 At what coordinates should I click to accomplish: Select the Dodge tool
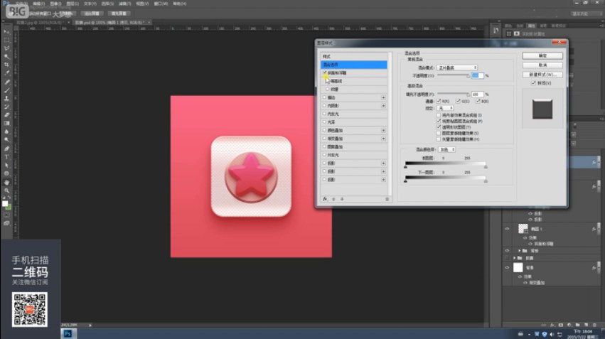coord(6,140)
